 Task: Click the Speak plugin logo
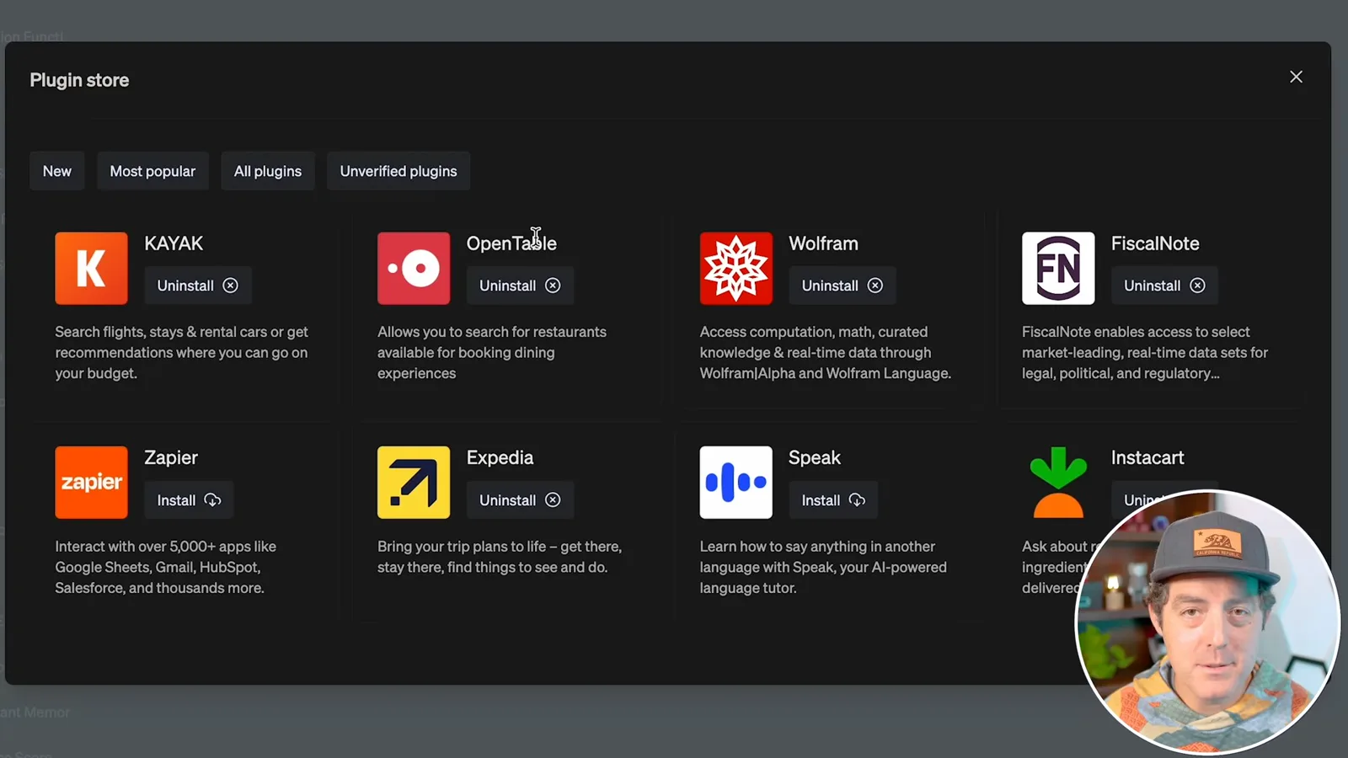point(736,483)
